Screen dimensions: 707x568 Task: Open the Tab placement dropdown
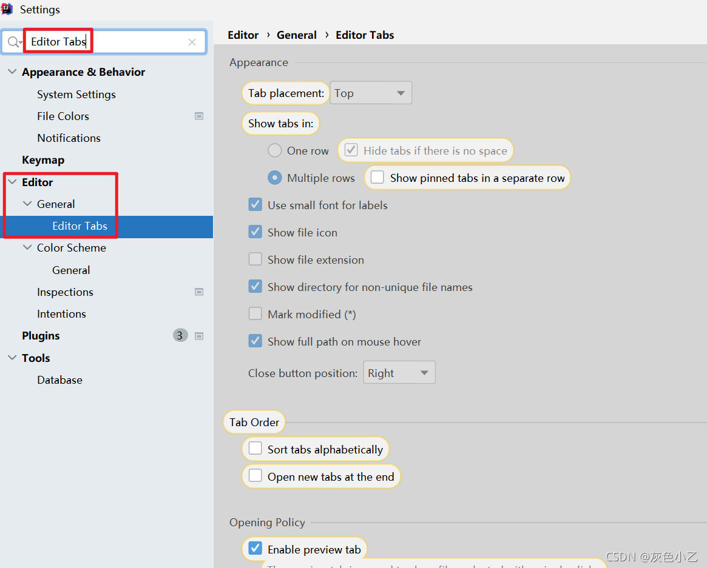click(x=370, y=92)
